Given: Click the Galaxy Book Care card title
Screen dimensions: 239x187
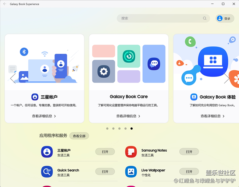Looking at the screenshot, I should 129,97.
